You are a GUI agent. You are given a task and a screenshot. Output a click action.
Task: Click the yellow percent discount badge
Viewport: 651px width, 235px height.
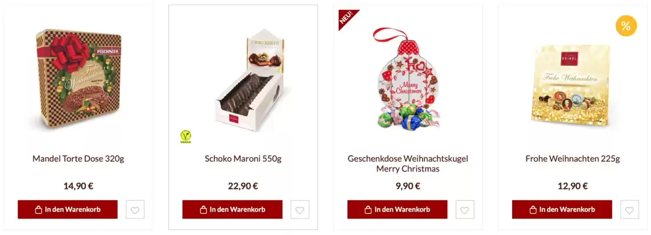(626, 26)
